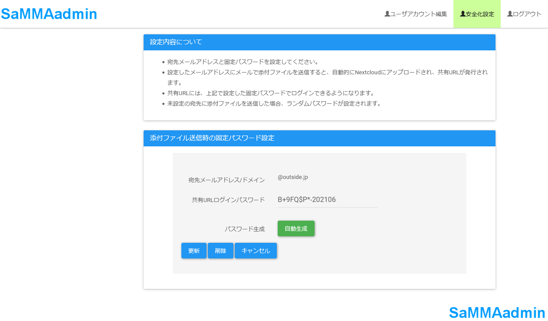The height and width of the screenshot is (321, 548).
Task: Click the SaMMAadmin footer logo
Action: click(x=497, y=312)
